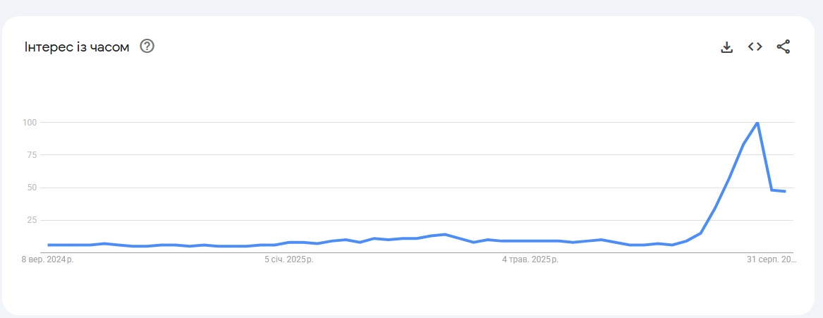Click the line above "5 січ. 2025 р."
The image size is (823, 318).
coord(289,243)
